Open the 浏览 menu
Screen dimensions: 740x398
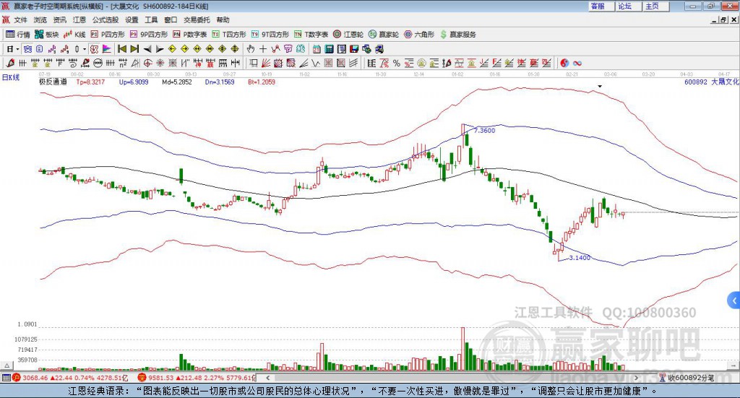coord(40,20)
